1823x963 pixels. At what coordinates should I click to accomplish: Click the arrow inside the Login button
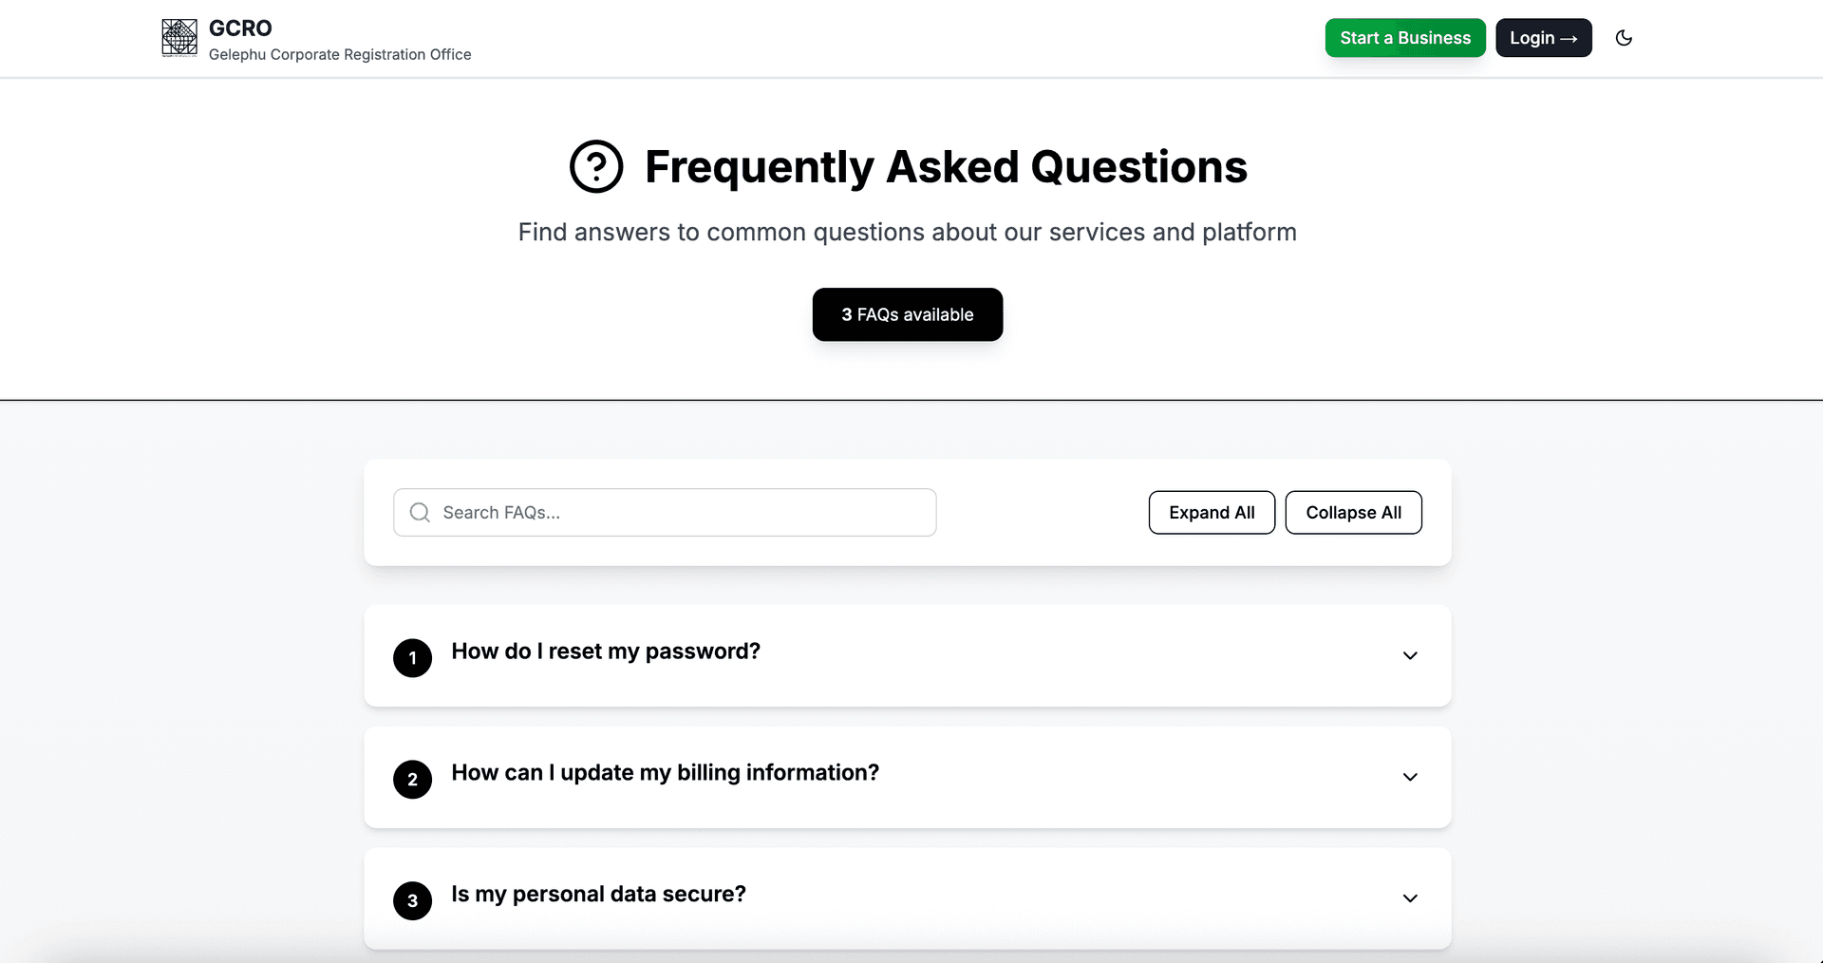tap(1571, 38)
